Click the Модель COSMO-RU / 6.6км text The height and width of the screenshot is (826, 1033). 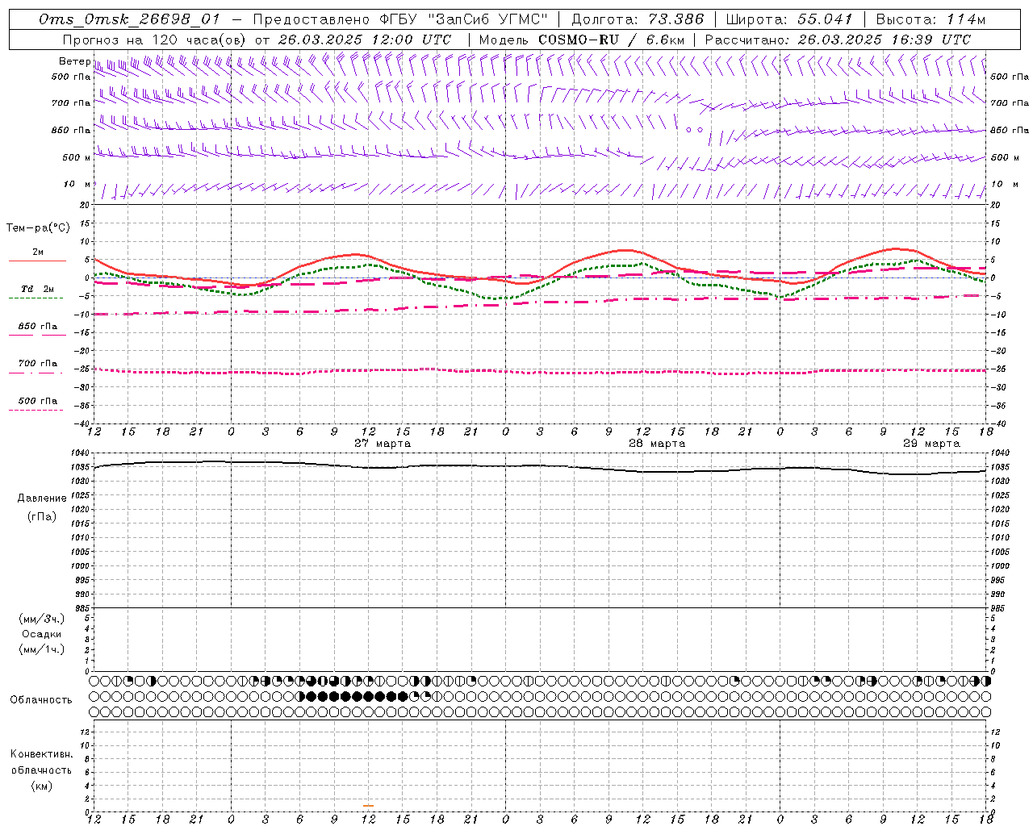coord(581,40)
